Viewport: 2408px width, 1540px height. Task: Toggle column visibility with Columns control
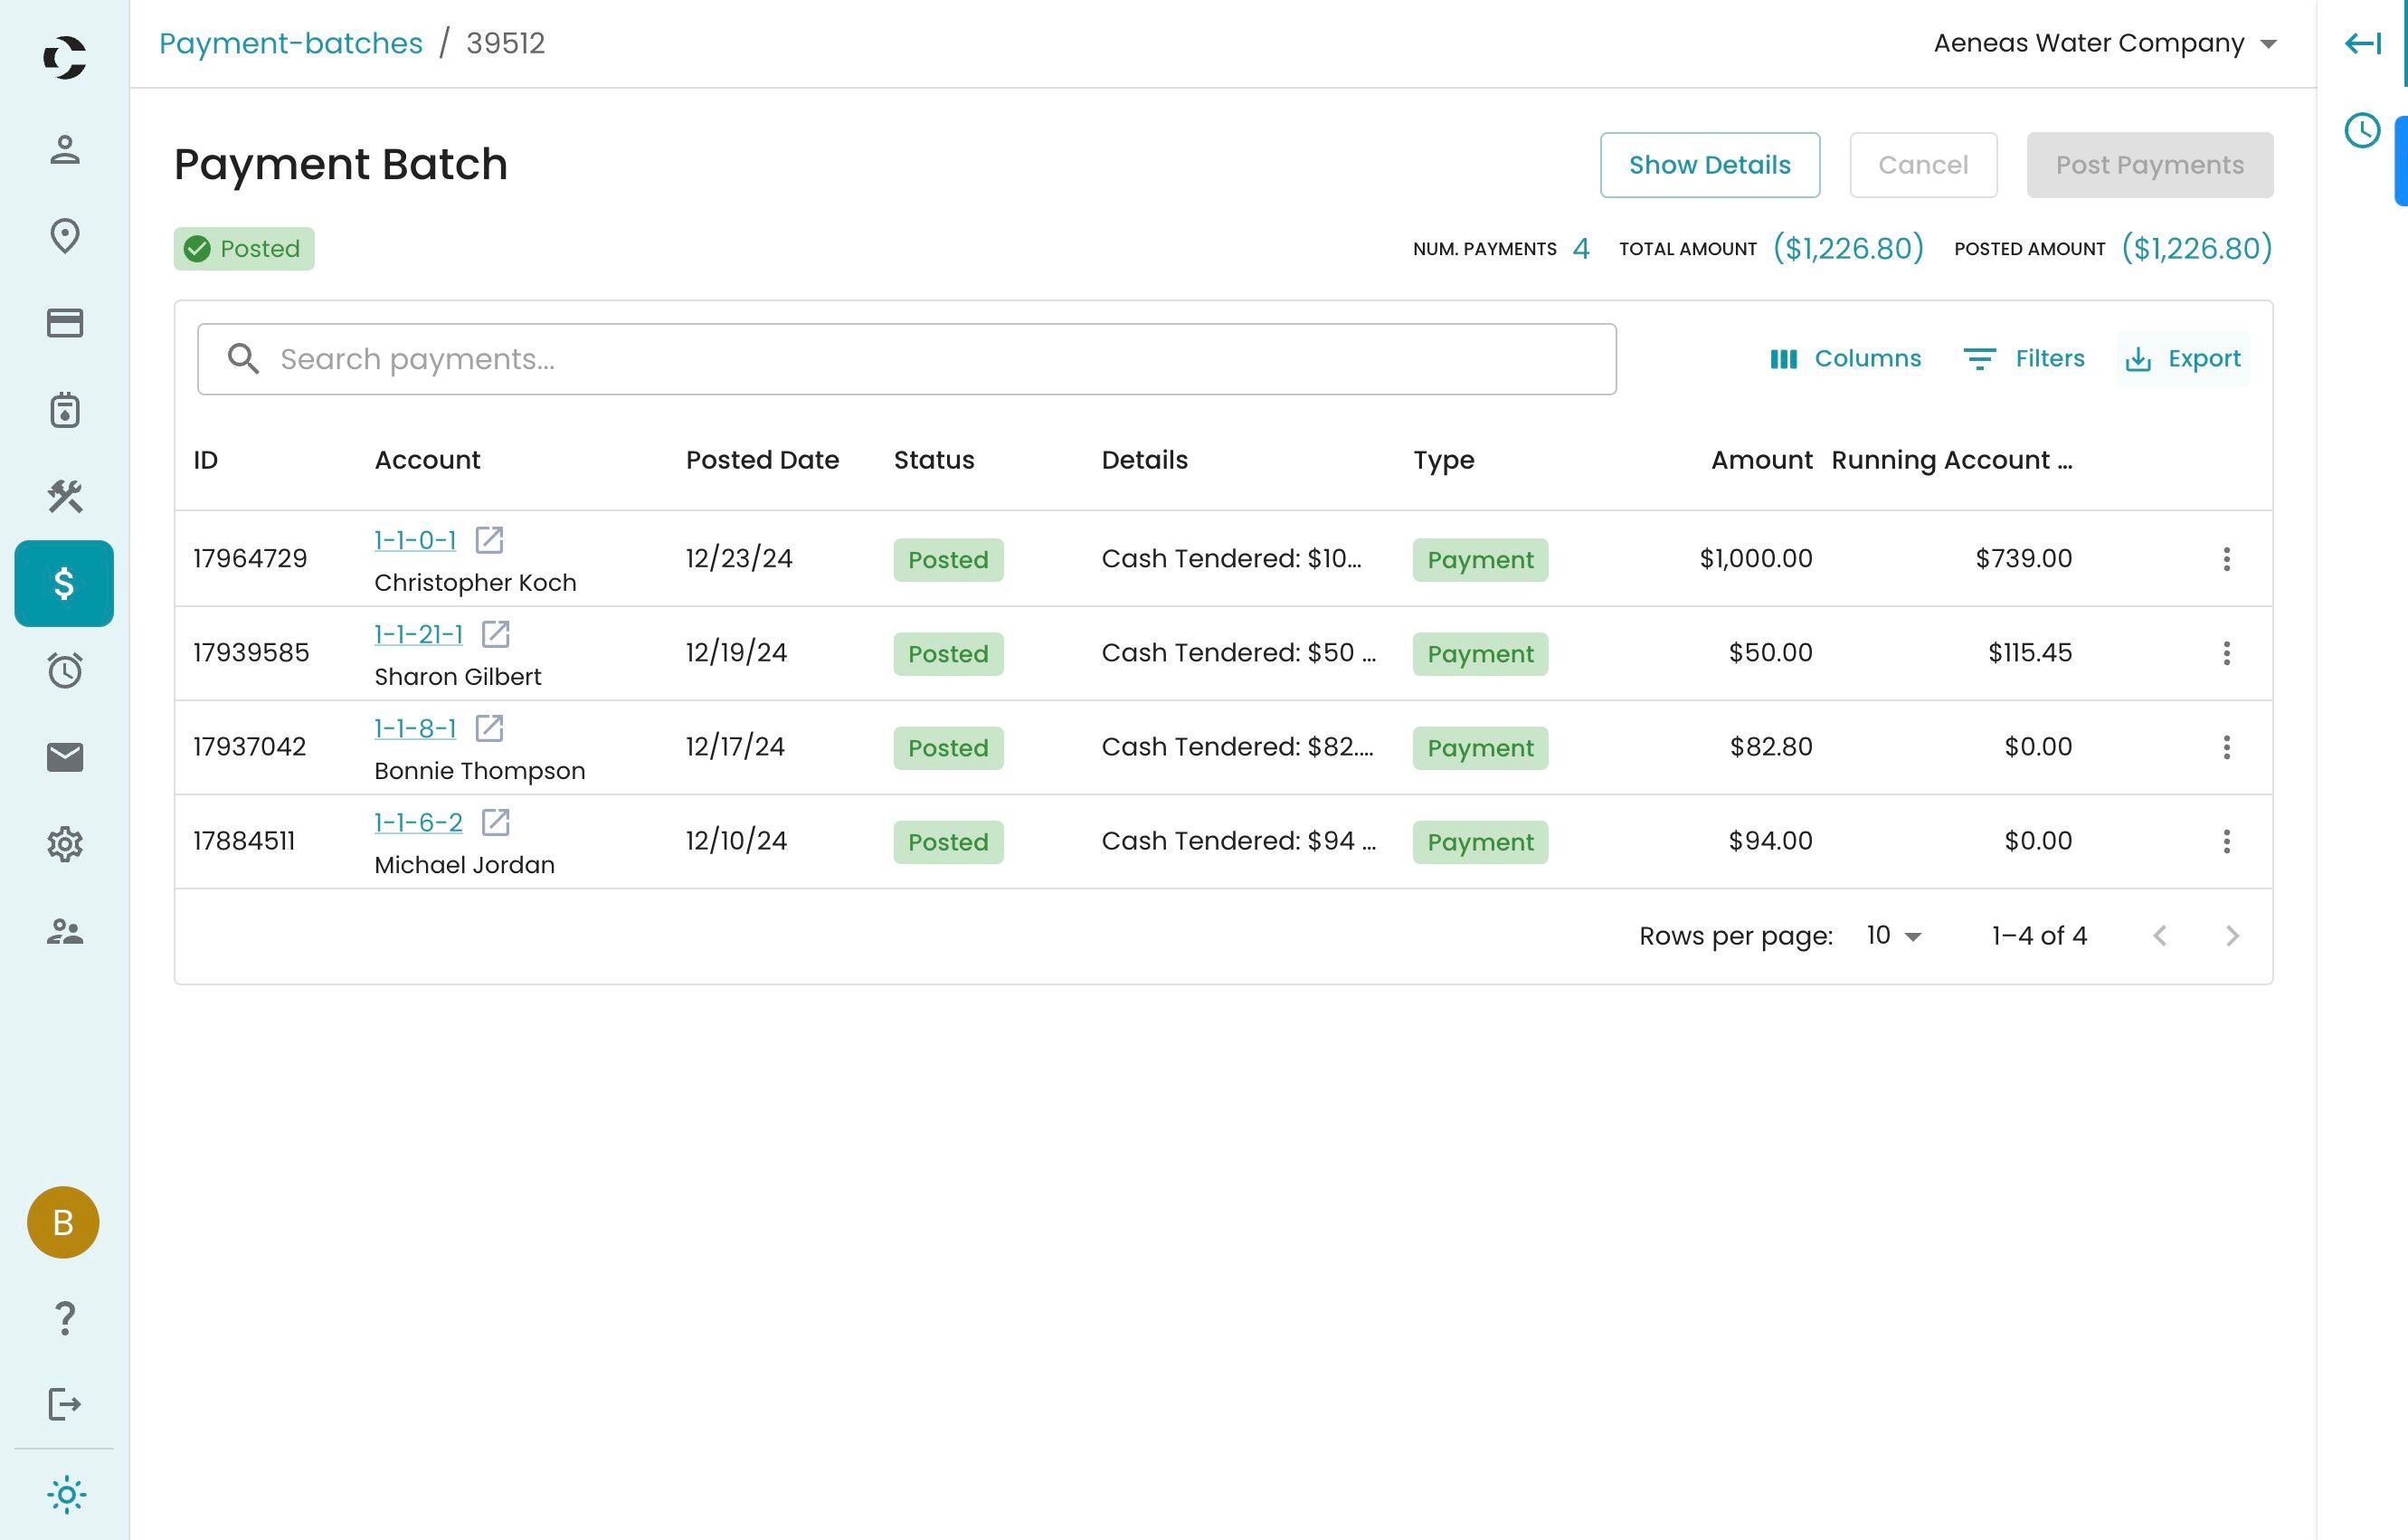tap(1845, 358)
